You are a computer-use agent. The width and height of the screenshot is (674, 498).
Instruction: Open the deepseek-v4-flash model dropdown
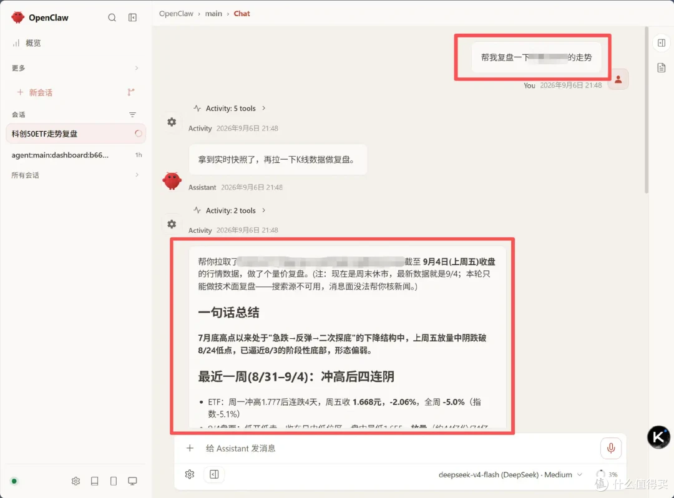[510, 475]
